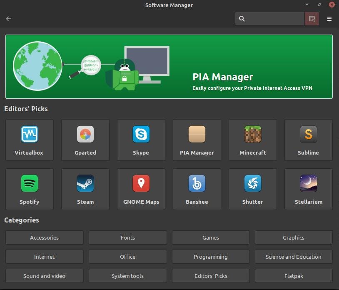Select the Spotify app icon
Image resolution: width=339 pixels, height=290 pixels.
click(30, 183)
